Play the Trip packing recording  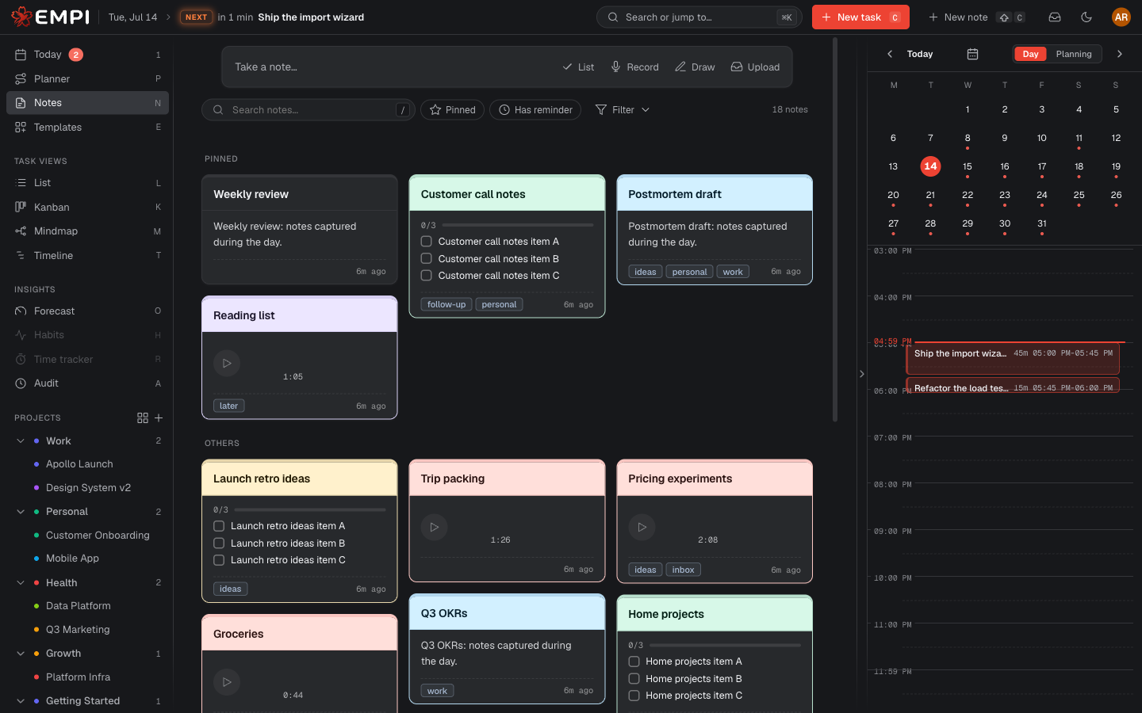tap(434, 527)
